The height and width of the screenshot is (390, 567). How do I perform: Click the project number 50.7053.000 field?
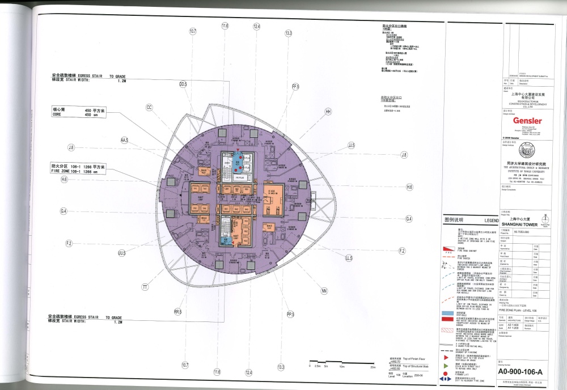click(521, 232)
